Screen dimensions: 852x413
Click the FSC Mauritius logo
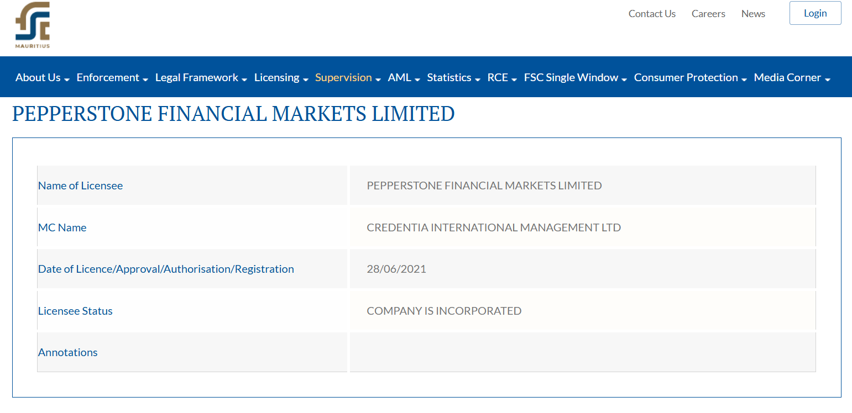tap(33, 25)
